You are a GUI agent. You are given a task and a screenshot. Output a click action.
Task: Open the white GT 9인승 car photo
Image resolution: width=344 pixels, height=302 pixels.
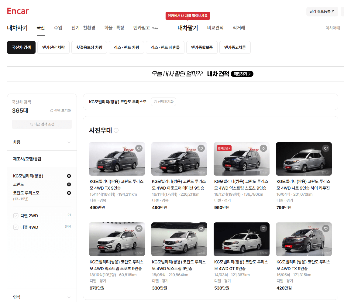pos(242,239)
